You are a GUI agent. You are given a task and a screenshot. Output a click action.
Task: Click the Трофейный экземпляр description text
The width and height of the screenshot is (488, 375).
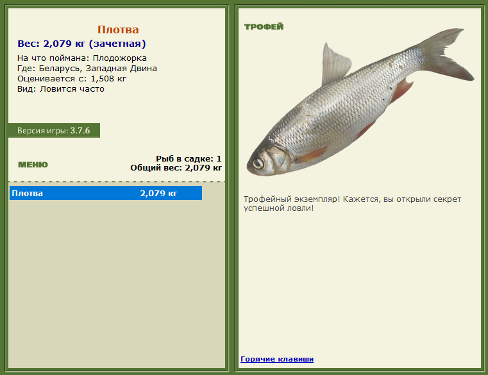pos(352,204)
